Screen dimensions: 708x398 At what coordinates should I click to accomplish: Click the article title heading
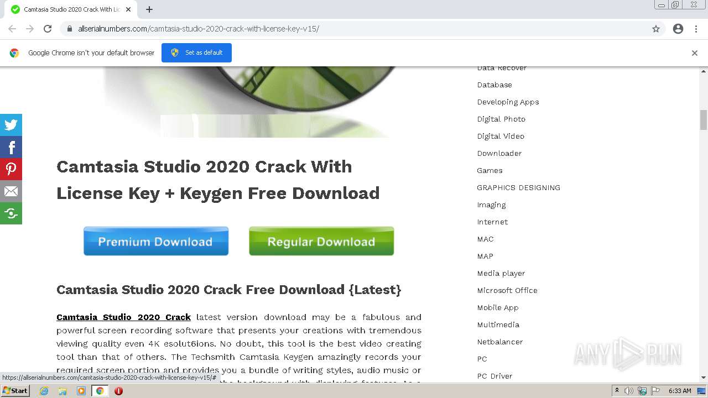click(218, 180)
